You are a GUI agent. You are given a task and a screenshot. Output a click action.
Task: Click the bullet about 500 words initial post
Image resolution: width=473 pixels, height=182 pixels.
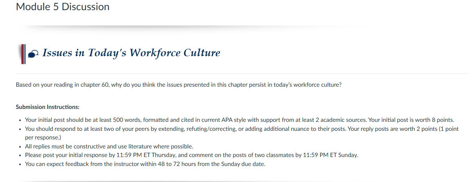(239, 120)
